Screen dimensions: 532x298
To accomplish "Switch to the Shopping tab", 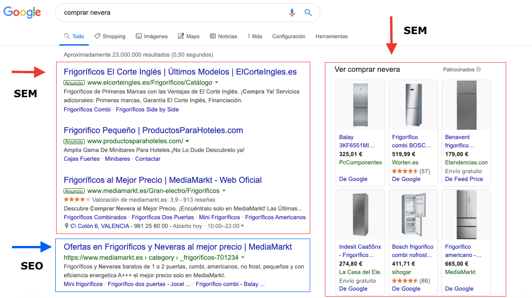I will coord(110,36).
